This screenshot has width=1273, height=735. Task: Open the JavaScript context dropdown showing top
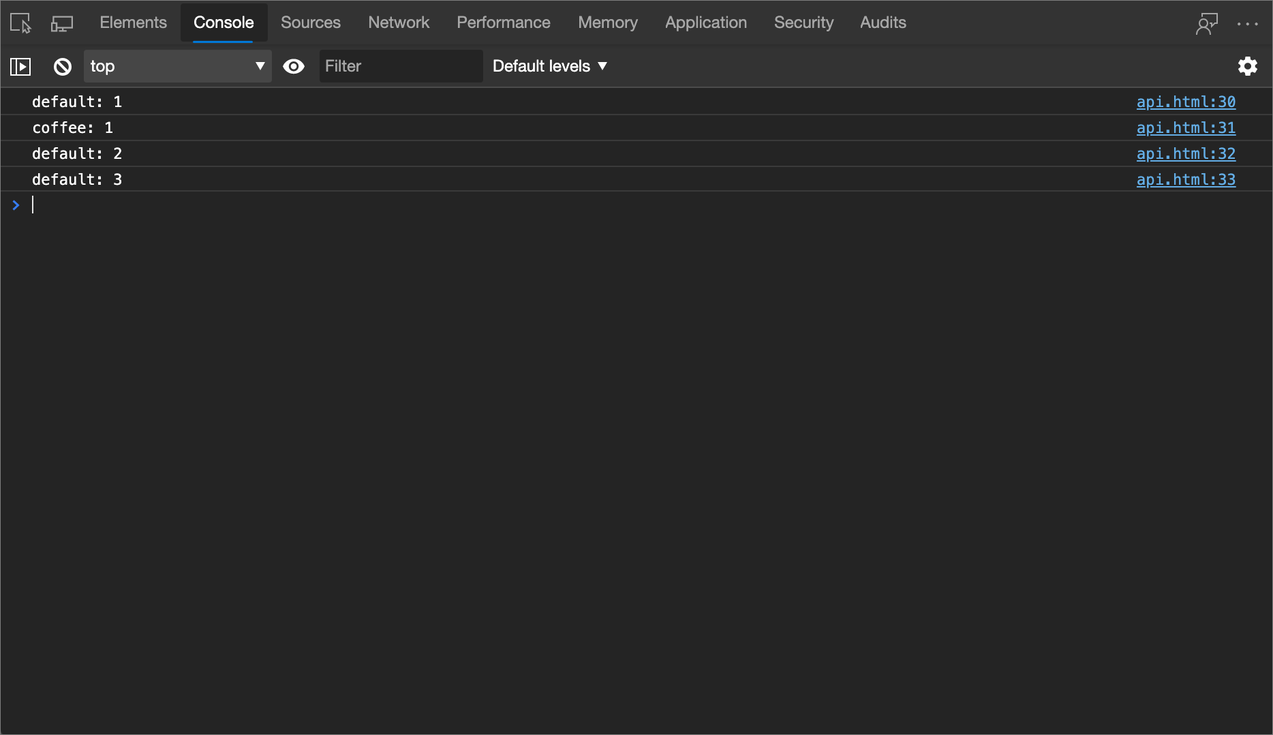(177, 66)
